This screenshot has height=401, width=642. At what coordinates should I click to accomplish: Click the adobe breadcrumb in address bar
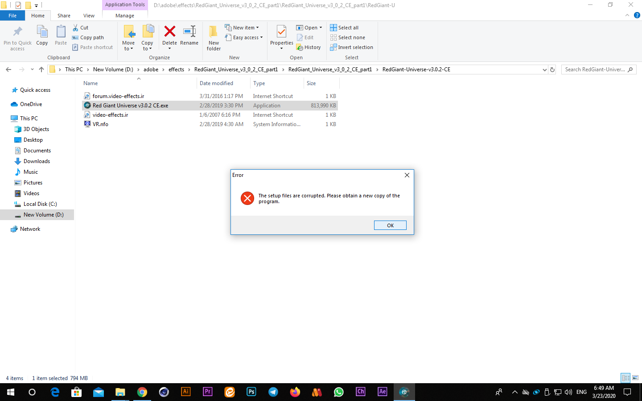click(x=151, y=70)
